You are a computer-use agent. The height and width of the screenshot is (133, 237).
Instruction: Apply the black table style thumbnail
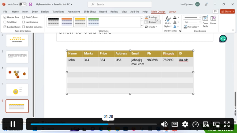(53, 22)
